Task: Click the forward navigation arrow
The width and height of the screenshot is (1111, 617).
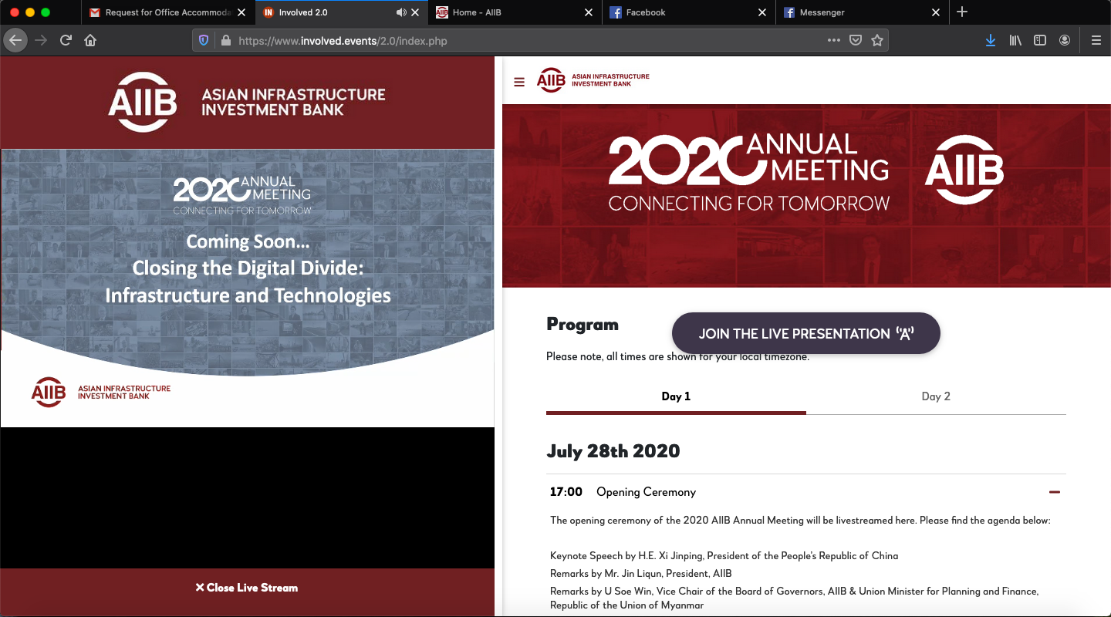Action: point(41,40)
